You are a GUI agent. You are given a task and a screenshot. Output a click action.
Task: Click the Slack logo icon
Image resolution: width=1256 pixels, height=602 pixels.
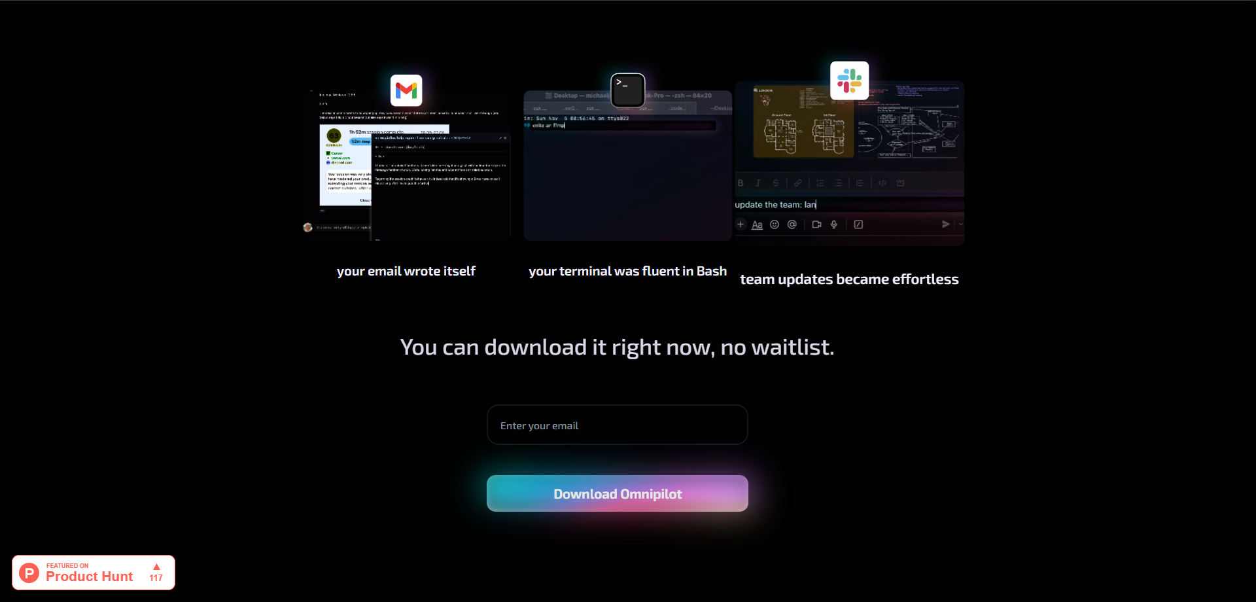[849, 80]
